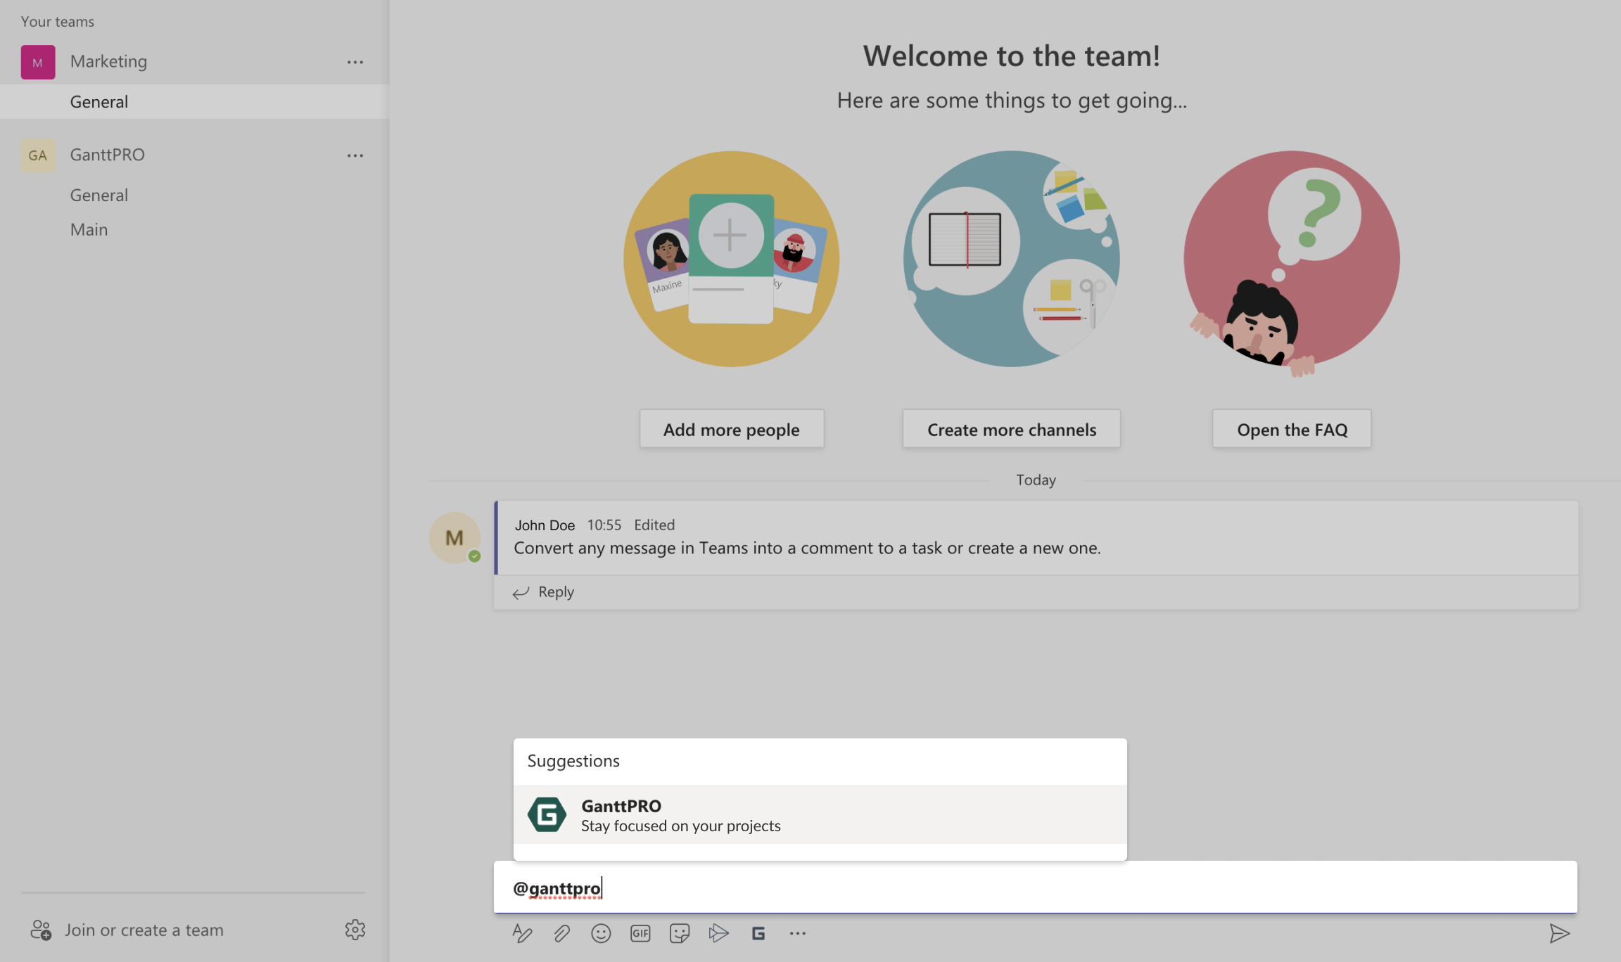Viewport: 1621px width, 962px height.
Task: Open more options for GanttPRO team
Action: click(355, 155)
